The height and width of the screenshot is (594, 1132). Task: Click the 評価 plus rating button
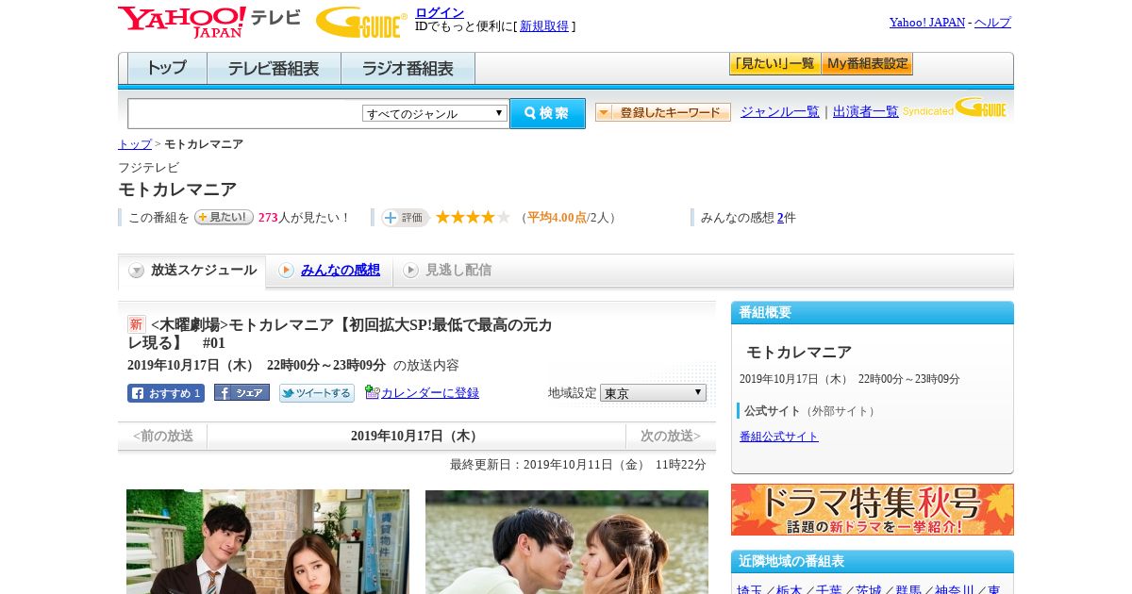pyautogui.click(x=405, y=218)
